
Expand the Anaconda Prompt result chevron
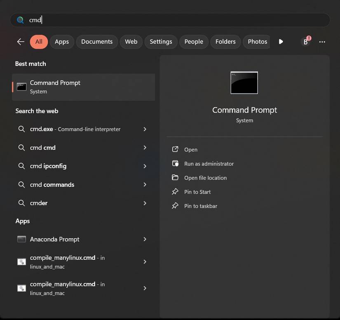pyautogui.click(x=145, y=239)
